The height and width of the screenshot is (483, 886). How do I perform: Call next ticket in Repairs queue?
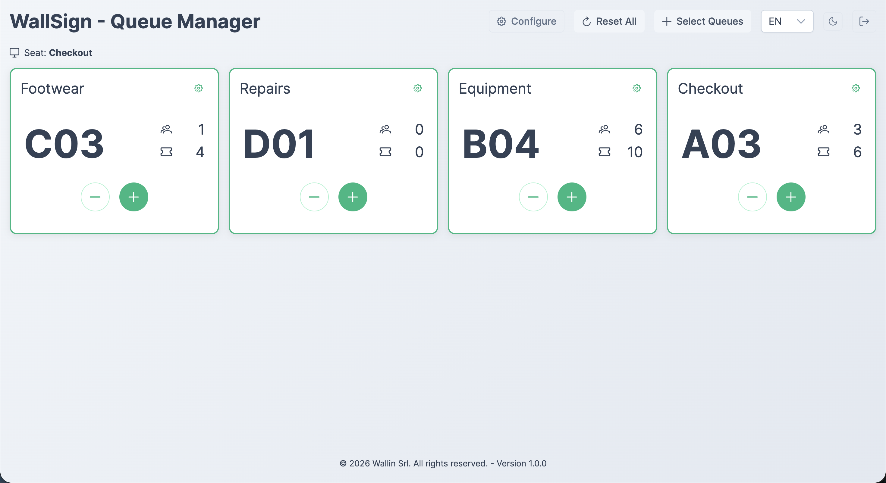[x=353, y=197]
